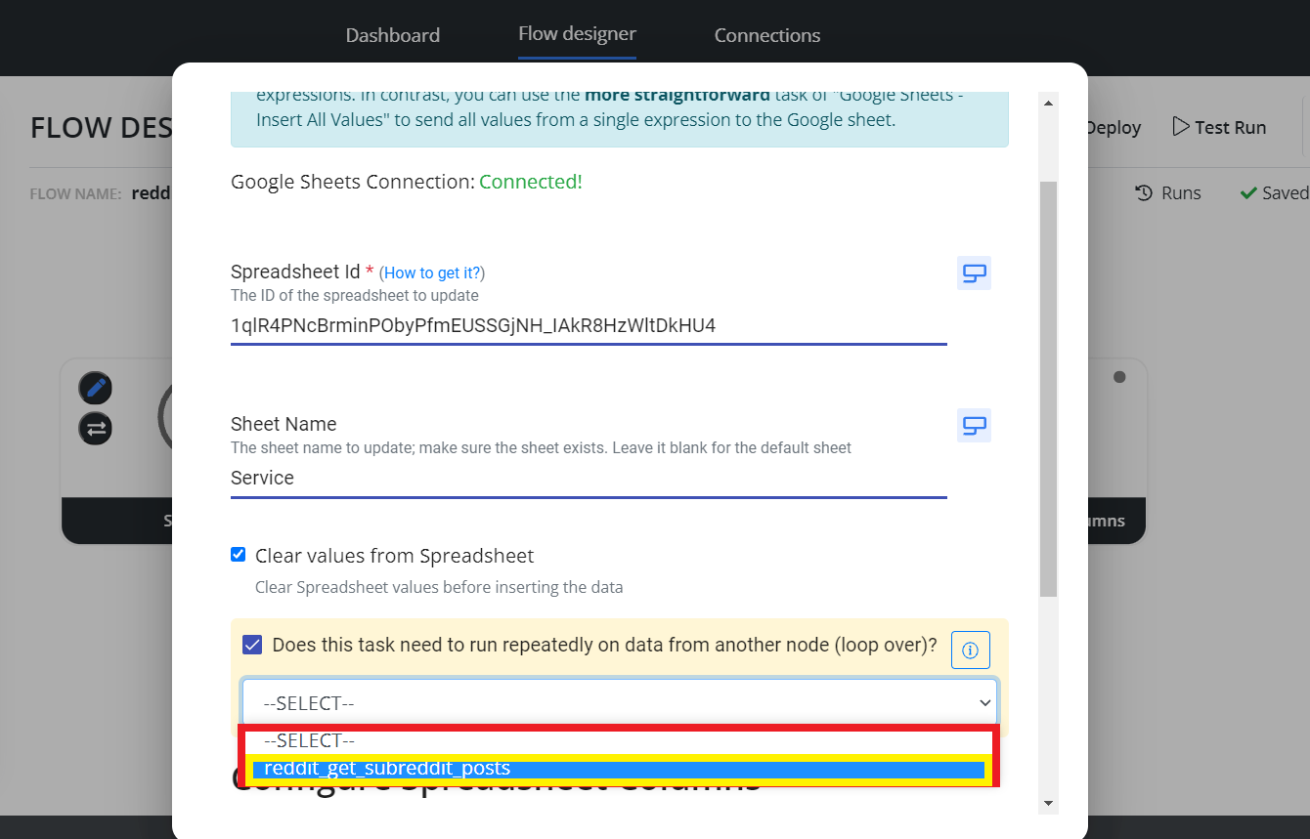Click the pencil edit icon on node
The image size is (1310, 839).
point(96,388)
